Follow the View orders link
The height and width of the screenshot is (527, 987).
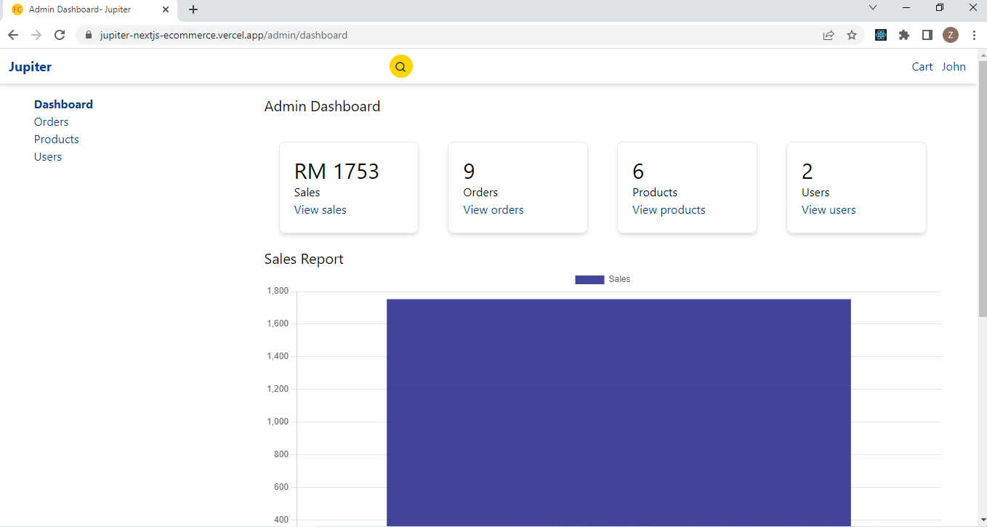click(x=493, y=210)
